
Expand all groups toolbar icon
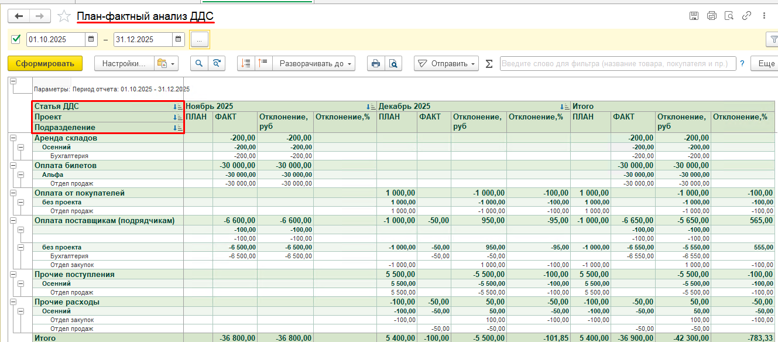(x=263, y=63)
